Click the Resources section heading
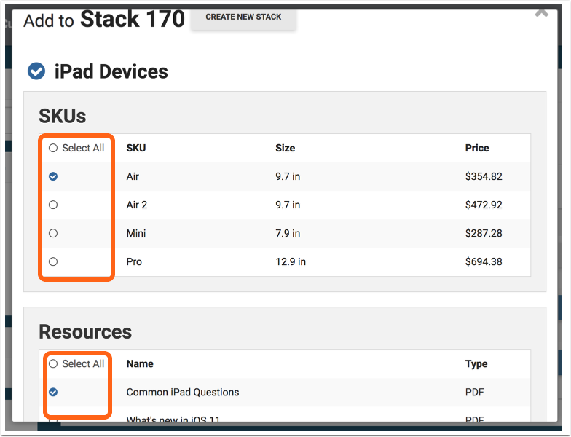 (86, 331)
